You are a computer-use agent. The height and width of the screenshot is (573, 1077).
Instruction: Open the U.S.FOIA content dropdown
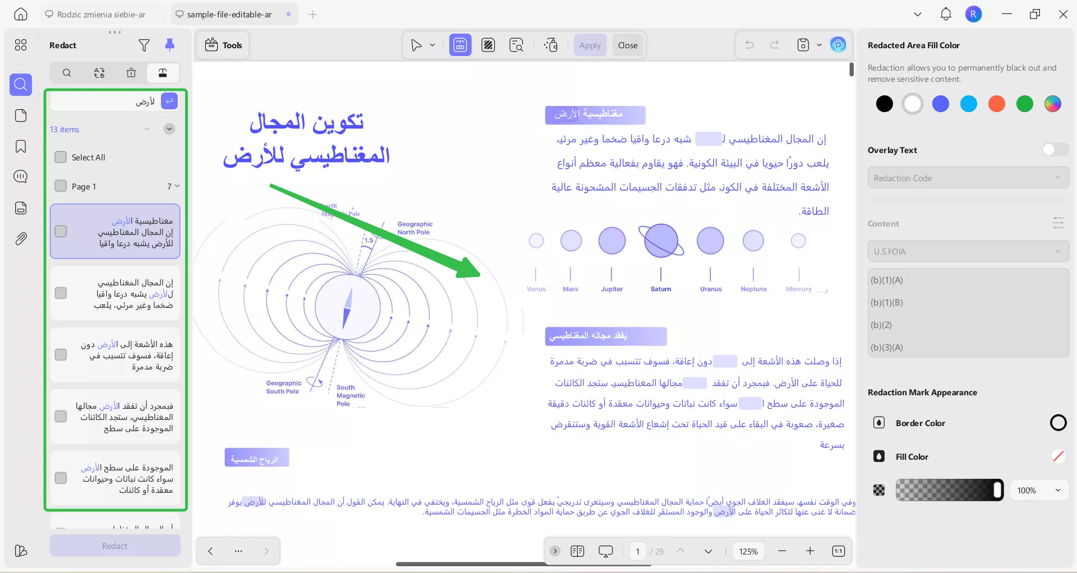968,251
